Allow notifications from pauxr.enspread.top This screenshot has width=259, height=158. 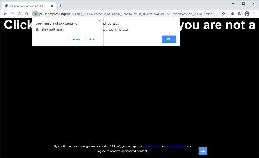point(76,39)
